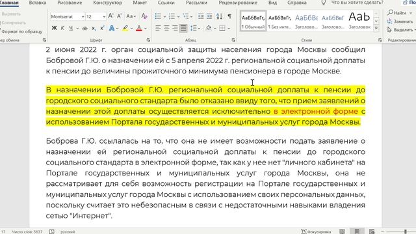Open the borders dropdown arrow
The height and width of the screenshot is (234, 416).
click(x=229, y=28)
